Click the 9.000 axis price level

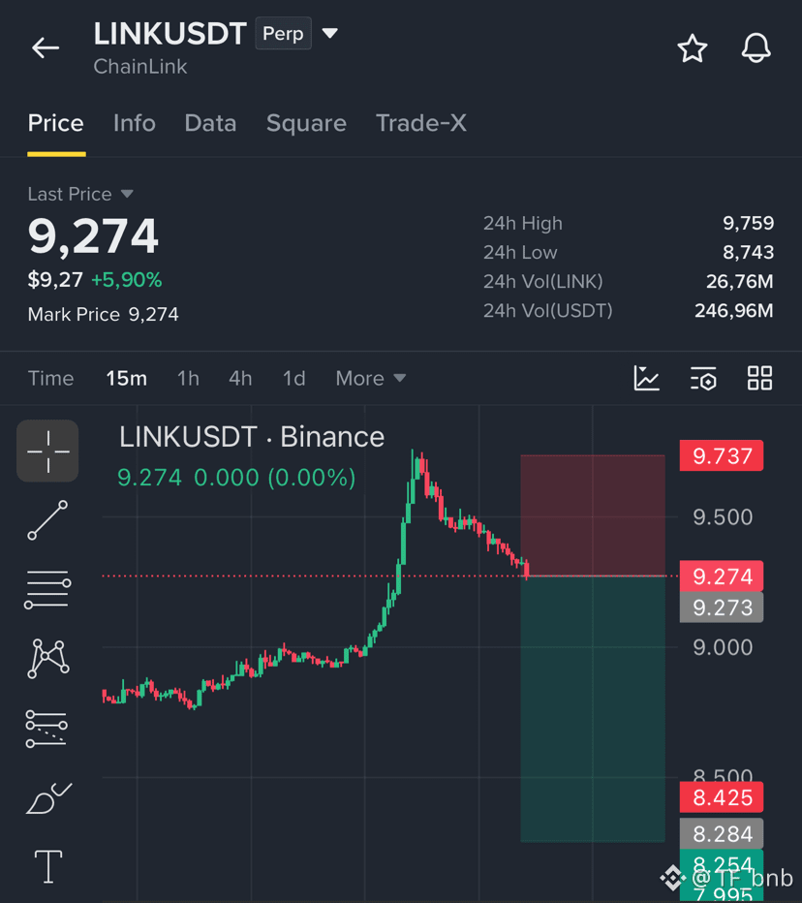click(x=722, y=647)
